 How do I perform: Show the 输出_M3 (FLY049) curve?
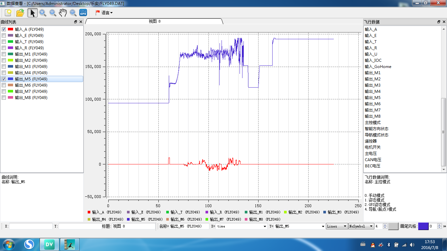click(x=4, y=67)
